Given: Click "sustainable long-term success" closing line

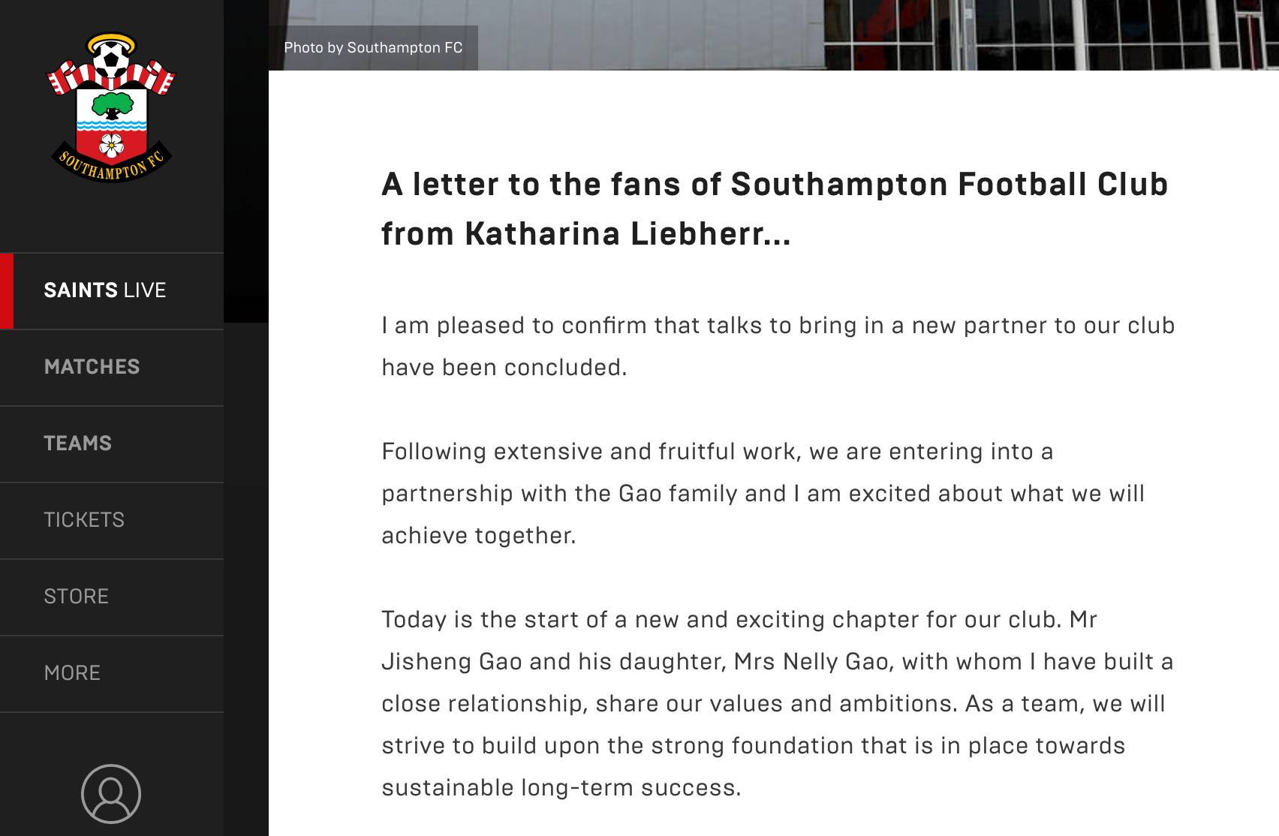Looking at the screenshot, I should tap(561, 788).
